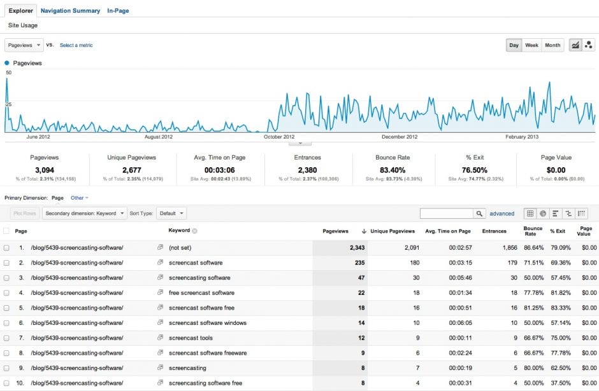Screen dimensions: 599x391
Task: Set chart granularity to Day
Action: [514, 45]
